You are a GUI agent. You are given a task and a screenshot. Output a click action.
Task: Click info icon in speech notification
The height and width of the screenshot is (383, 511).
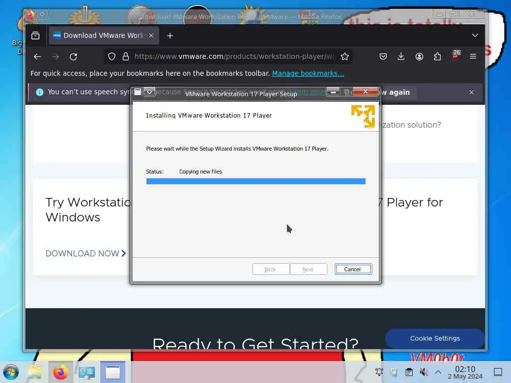point(40,92)
